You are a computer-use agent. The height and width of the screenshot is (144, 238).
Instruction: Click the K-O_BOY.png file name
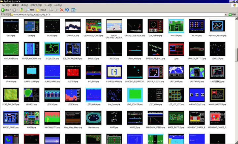point(94,82)
